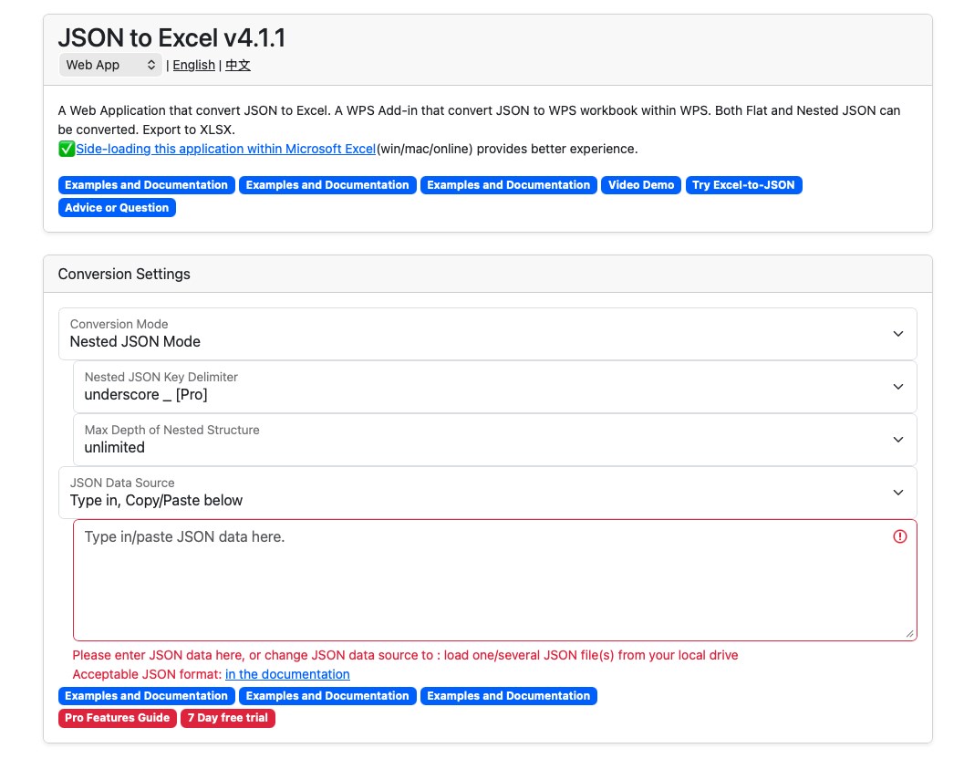Click the red error icon in the text area
Screen dimensions: 964x759
899,536
